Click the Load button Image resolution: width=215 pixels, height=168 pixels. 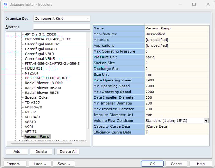click(x=40, y=164)
